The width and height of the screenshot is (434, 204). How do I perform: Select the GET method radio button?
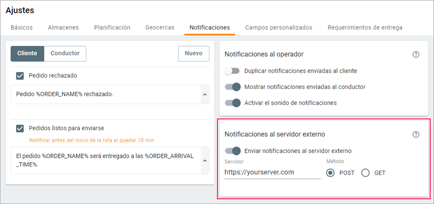coord(366,173)
